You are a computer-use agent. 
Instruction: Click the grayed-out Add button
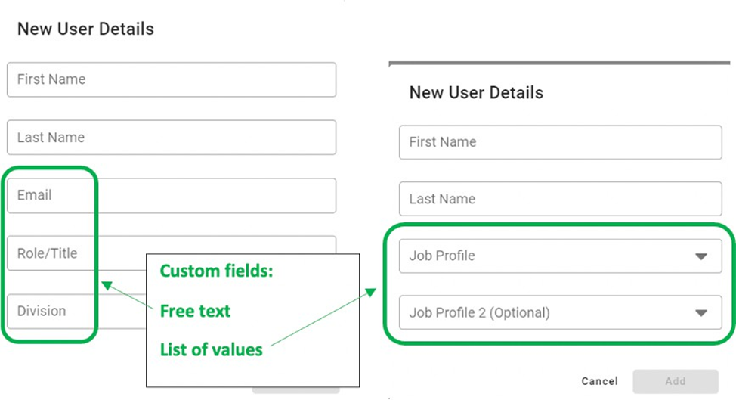tap(675, 381)
